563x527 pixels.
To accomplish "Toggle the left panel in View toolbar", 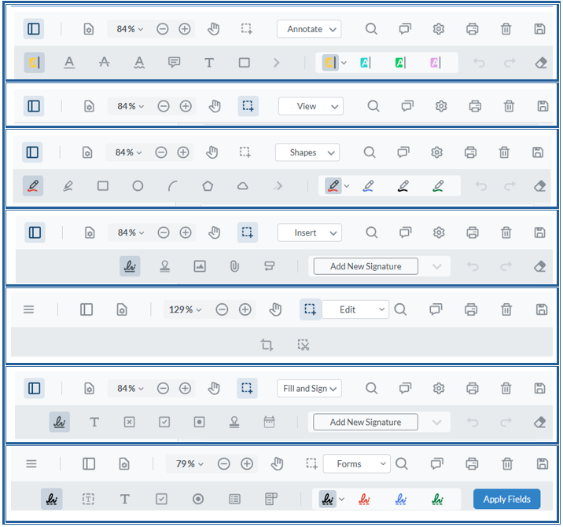I will (x=34, y=106).
